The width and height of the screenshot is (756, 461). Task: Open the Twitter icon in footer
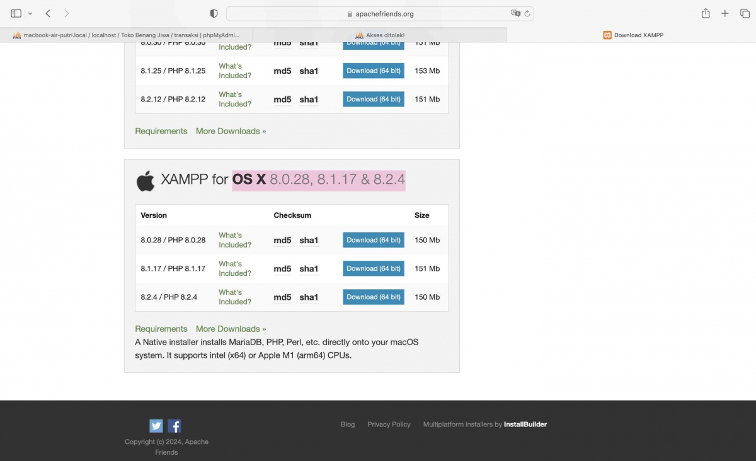pyautogui.click(x=156, y=426)
